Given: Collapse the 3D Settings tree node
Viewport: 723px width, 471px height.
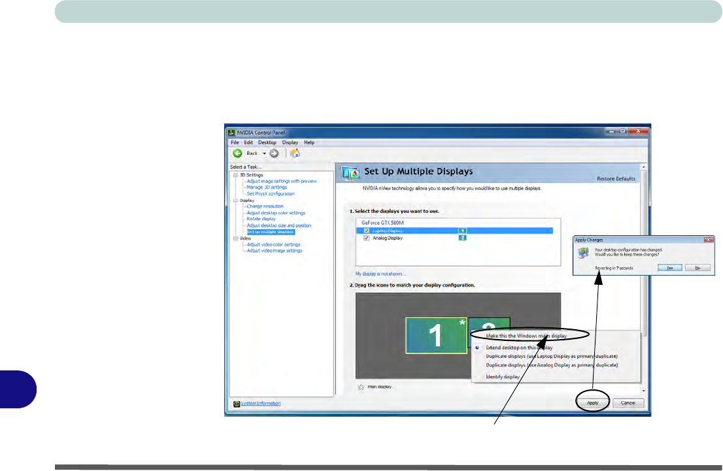Looking at the screenshot, I should 235,175.
